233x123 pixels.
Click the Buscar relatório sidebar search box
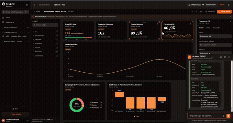click(x=15, y=12)
